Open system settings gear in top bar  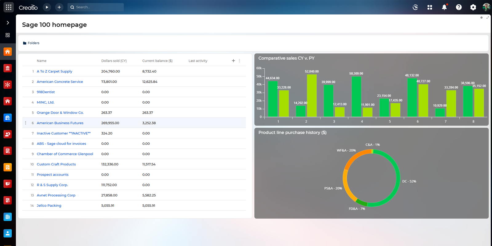point(473,7)
